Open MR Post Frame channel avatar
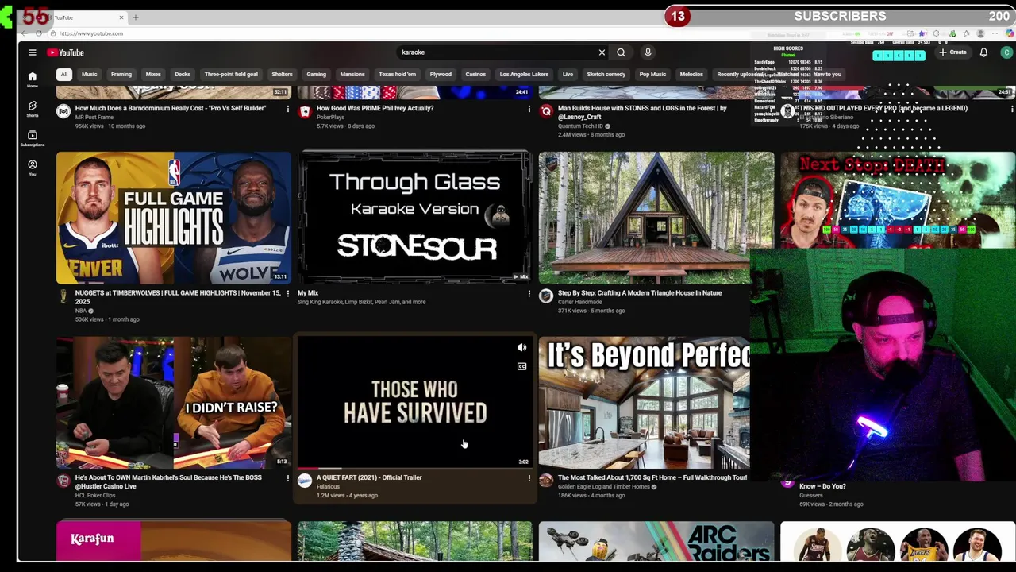The image size is (1016, 572). point(63,111)
